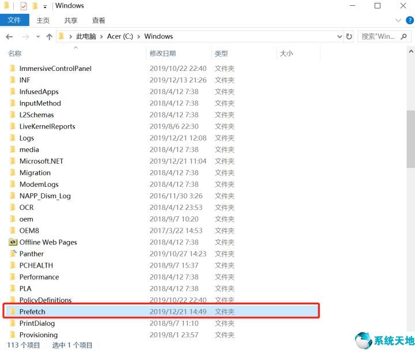This screenshot has height=350, width=415.
Task: Select the Panther folder icon
Action: click(x=13, y=254)
